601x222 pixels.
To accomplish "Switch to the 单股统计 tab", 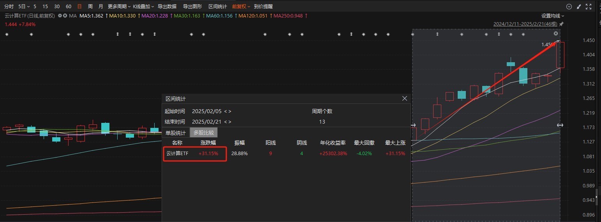I will click(176, 133).
